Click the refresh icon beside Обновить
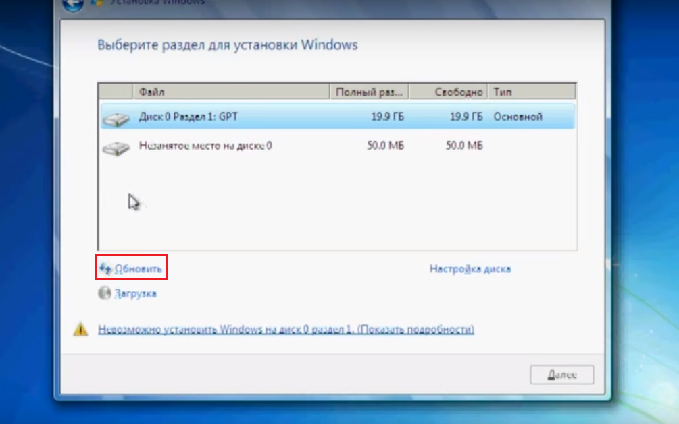The image size is (679, 424). click(105, 268)
